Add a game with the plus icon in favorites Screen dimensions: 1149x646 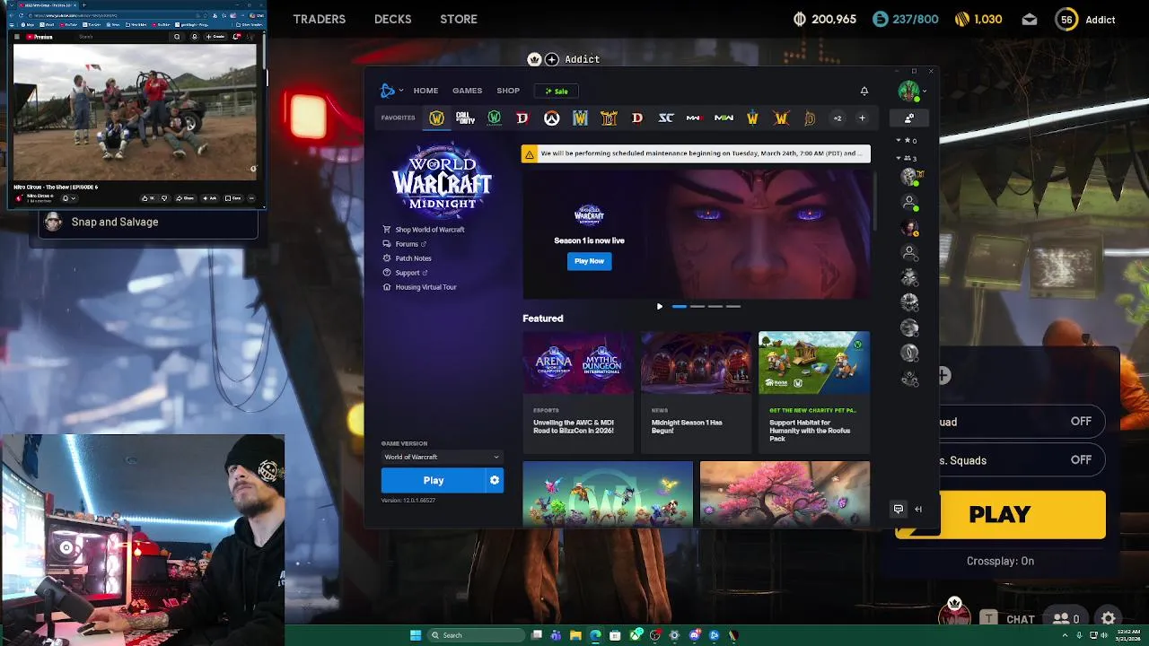[862, 118]
